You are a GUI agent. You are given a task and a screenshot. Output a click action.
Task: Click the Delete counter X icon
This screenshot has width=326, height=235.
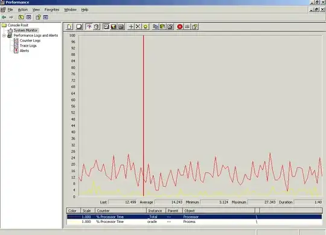138,27
